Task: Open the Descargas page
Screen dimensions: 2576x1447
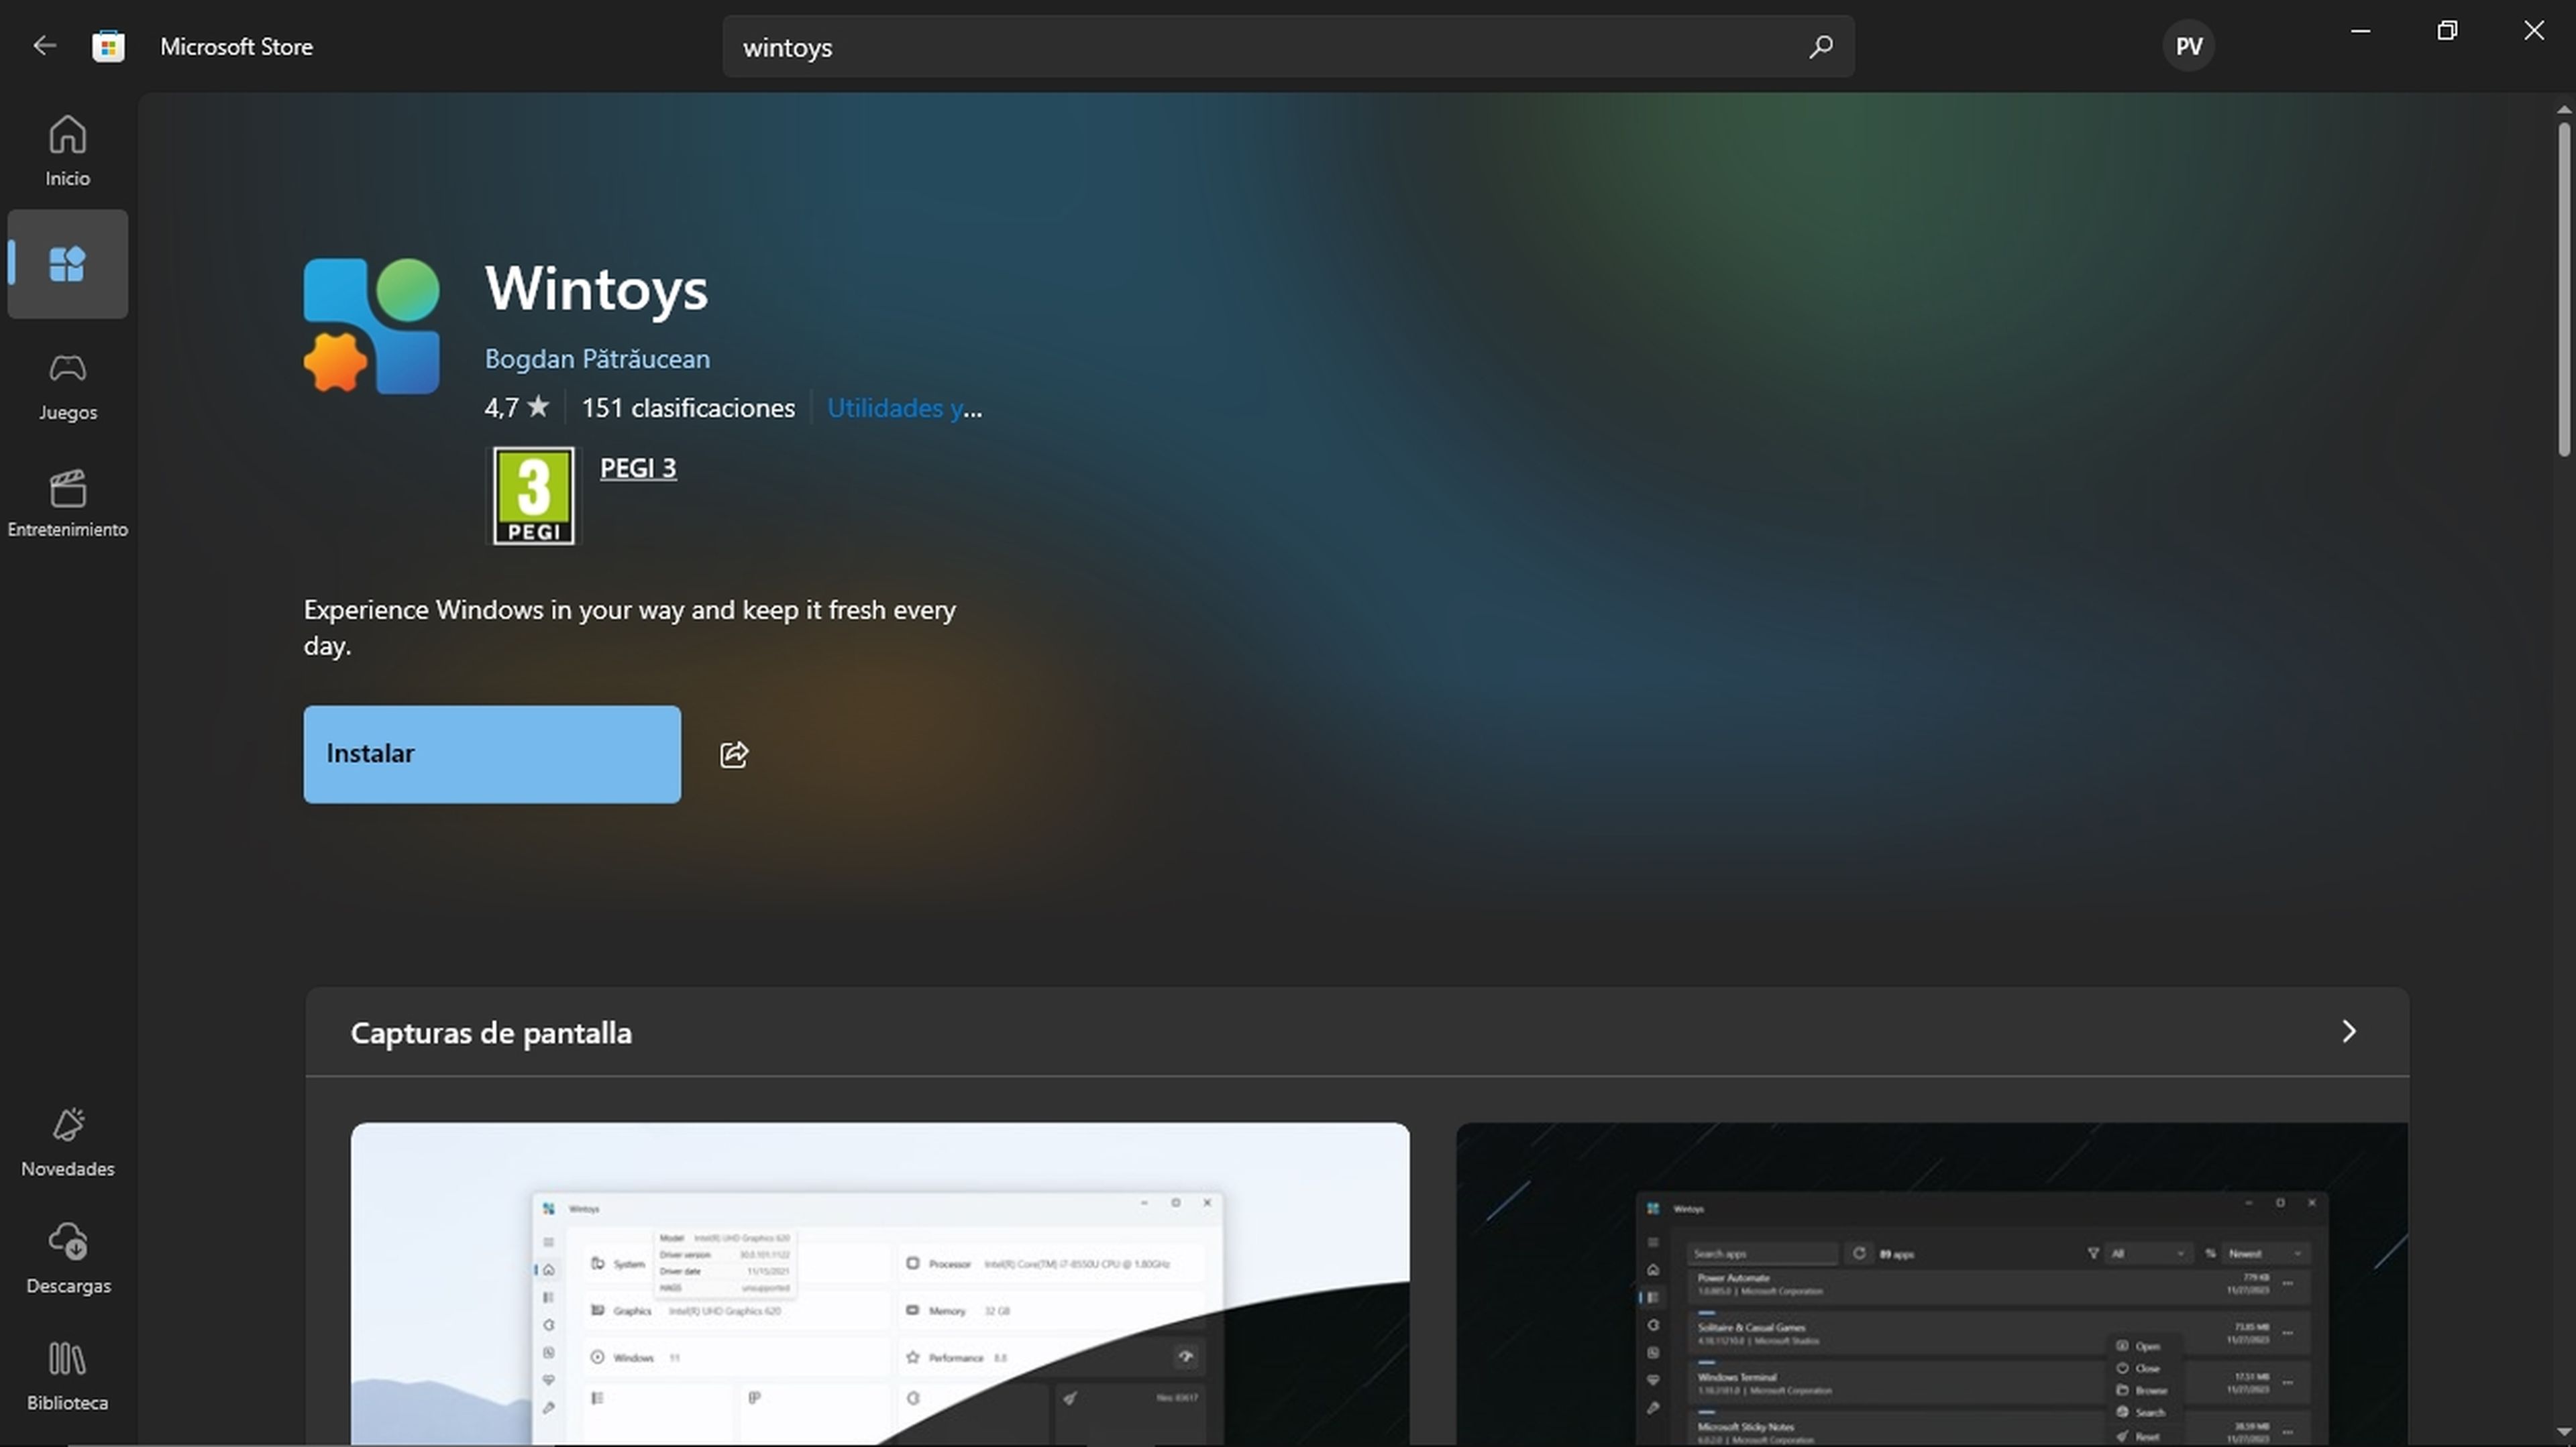Action: click(67, 1259)
